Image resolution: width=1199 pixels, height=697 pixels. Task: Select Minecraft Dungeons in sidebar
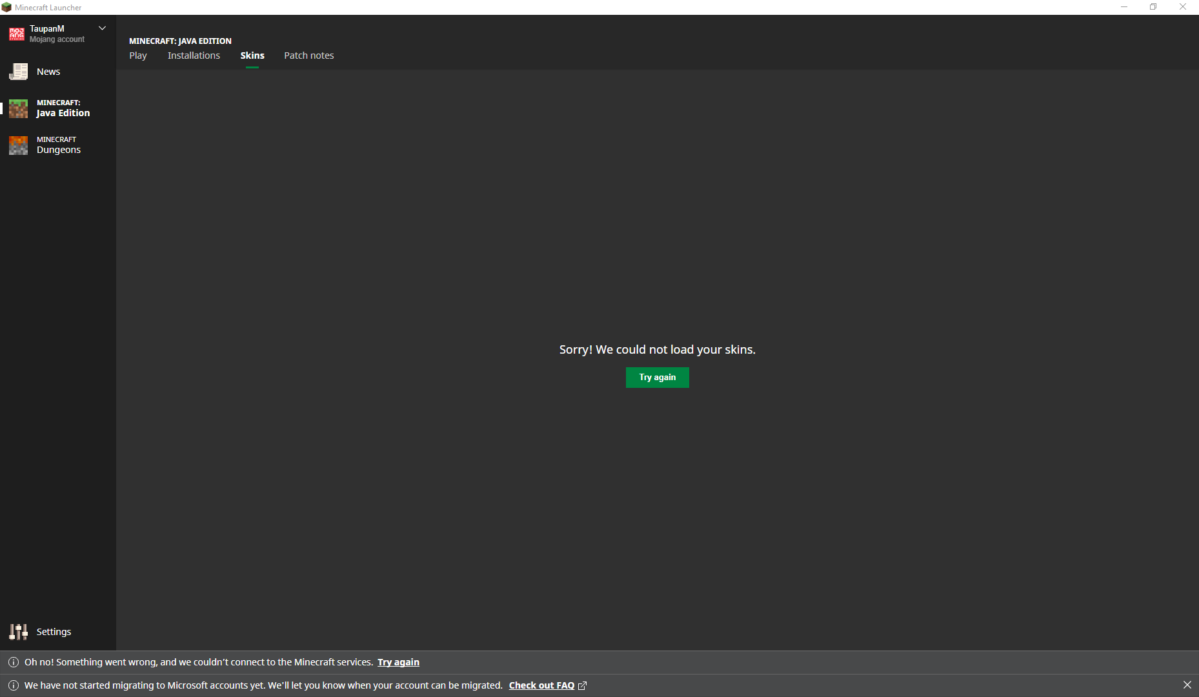coord(58,145)
